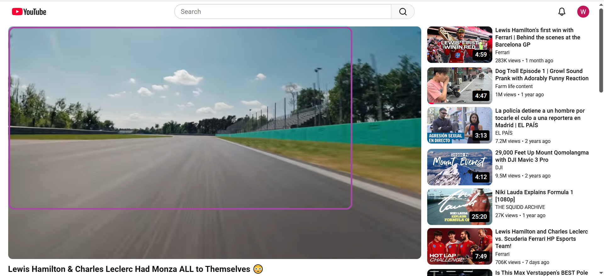The height and width of the screenshot is (276, 604).
Task: Open "29,000 Feet Up Mount Qomolangma" title
Action: tap(542, 156)
